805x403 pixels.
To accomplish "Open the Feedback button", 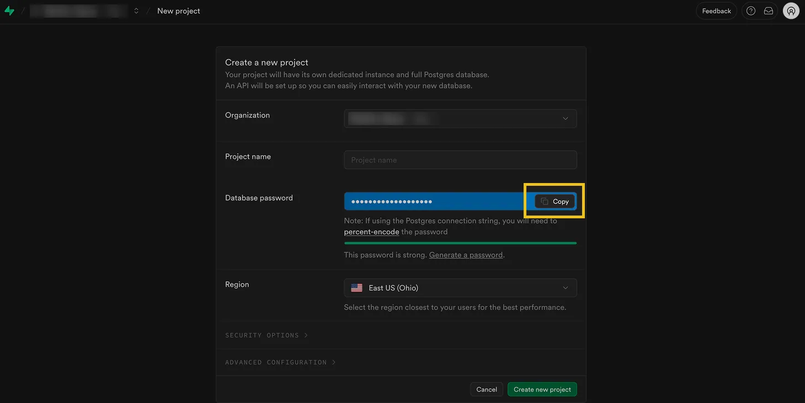I will click(x=716, y=10).
